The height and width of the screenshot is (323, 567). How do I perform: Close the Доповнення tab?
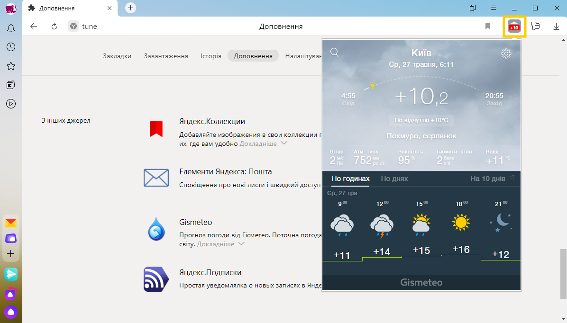[x=110, y=8]
